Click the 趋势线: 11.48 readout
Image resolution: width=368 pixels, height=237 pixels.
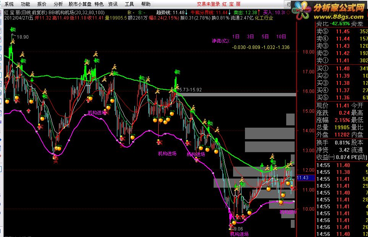(x=170, y=13)
